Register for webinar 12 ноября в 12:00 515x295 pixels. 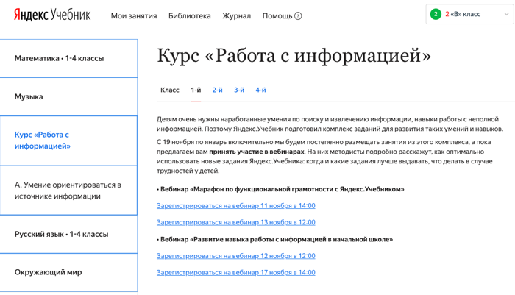(x=236, y=256)
